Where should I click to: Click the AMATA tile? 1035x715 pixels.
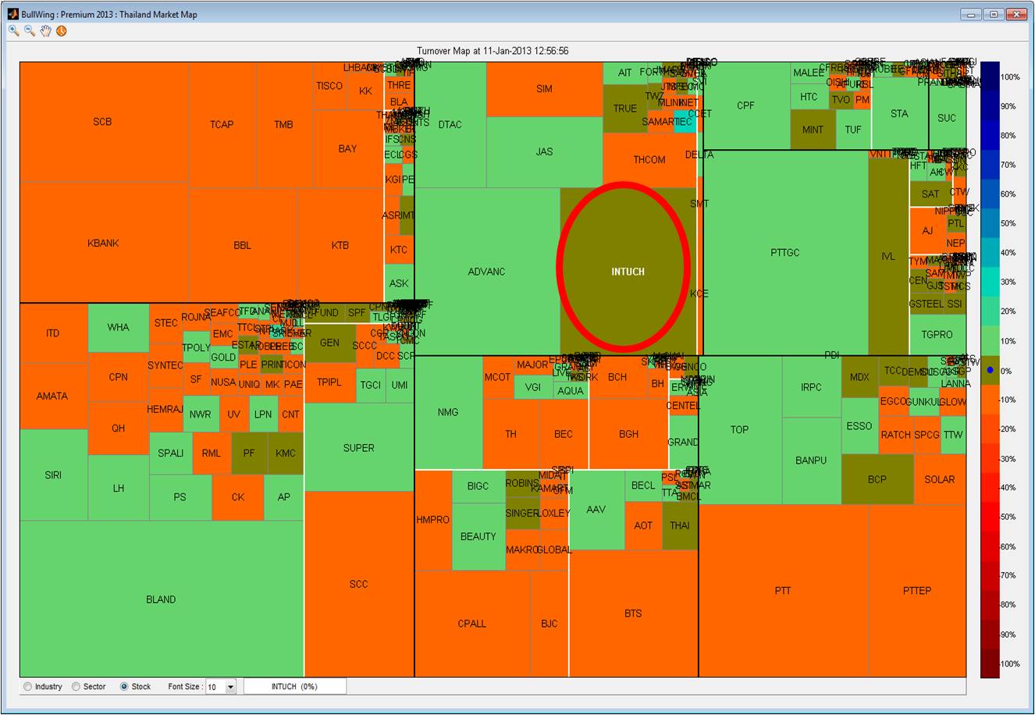pyautogui.click(x=52, y=396)
